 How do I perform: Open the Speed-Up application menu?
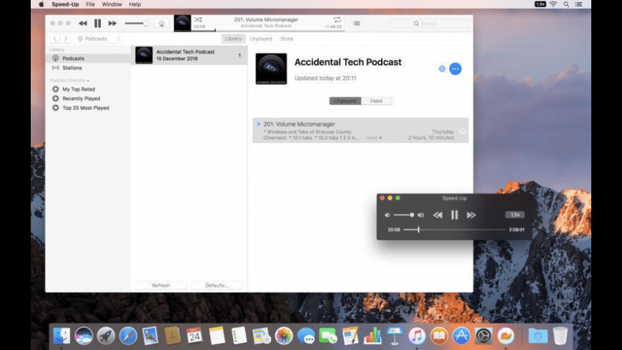[65, 4]
